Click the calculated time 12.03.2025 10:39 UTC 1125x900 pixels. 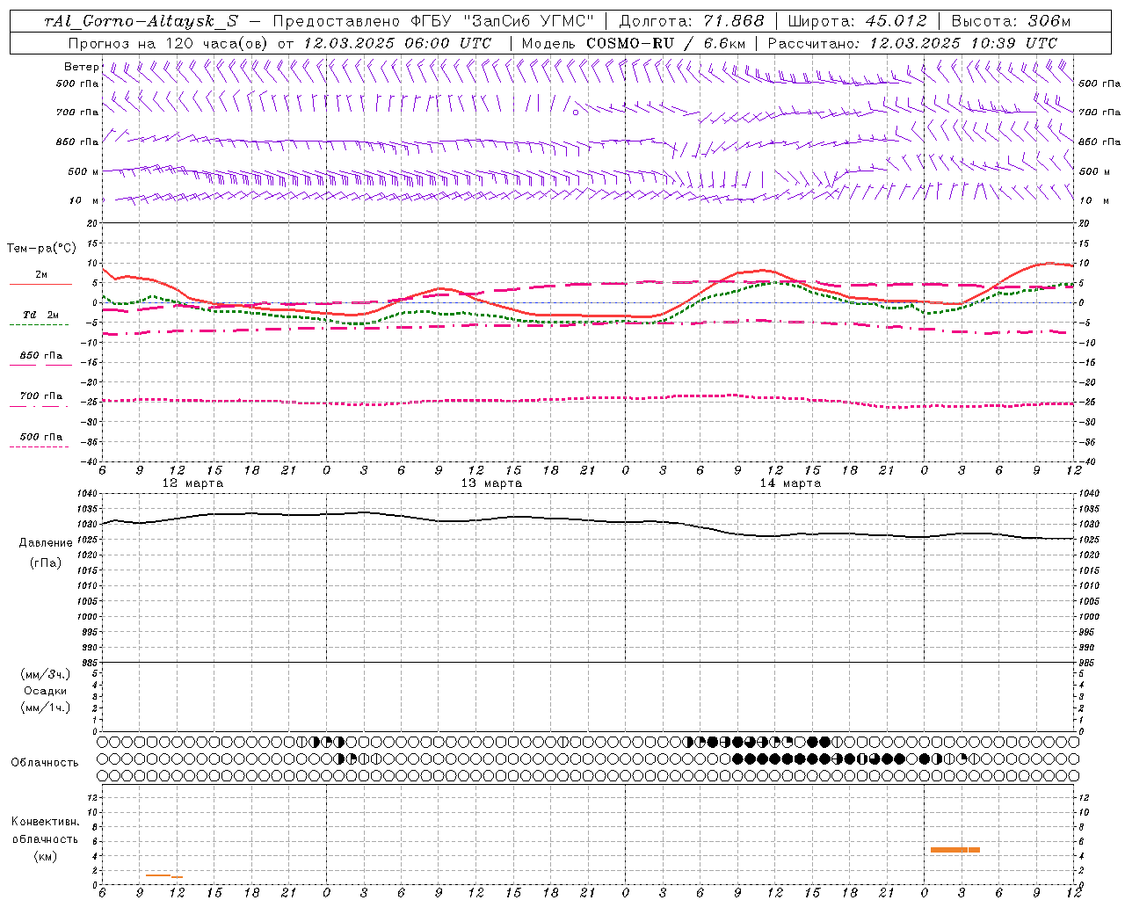tap(963, 43)
